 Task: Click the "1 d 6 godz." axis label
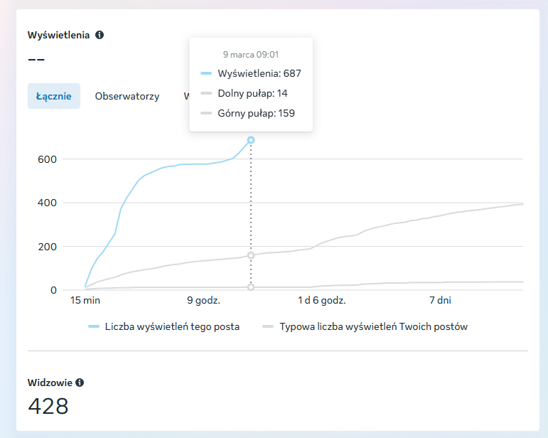tap(321, 301)
